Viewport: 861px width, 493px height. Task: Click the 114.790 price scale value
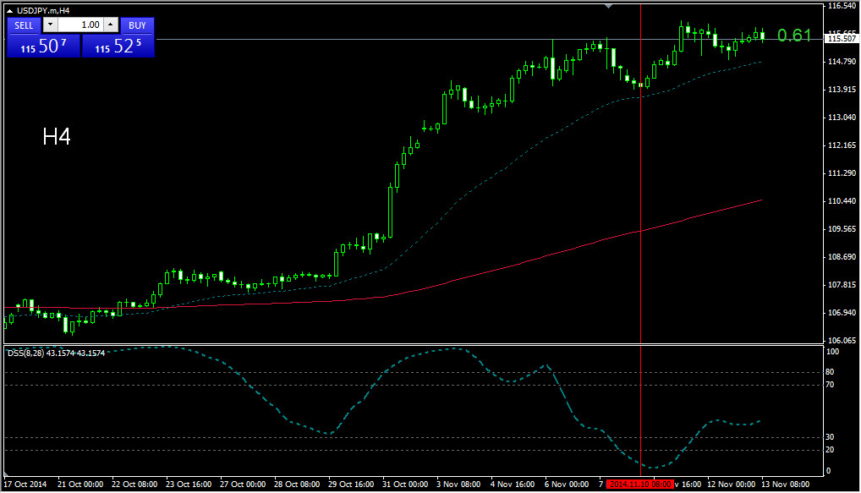coord(842,62)
